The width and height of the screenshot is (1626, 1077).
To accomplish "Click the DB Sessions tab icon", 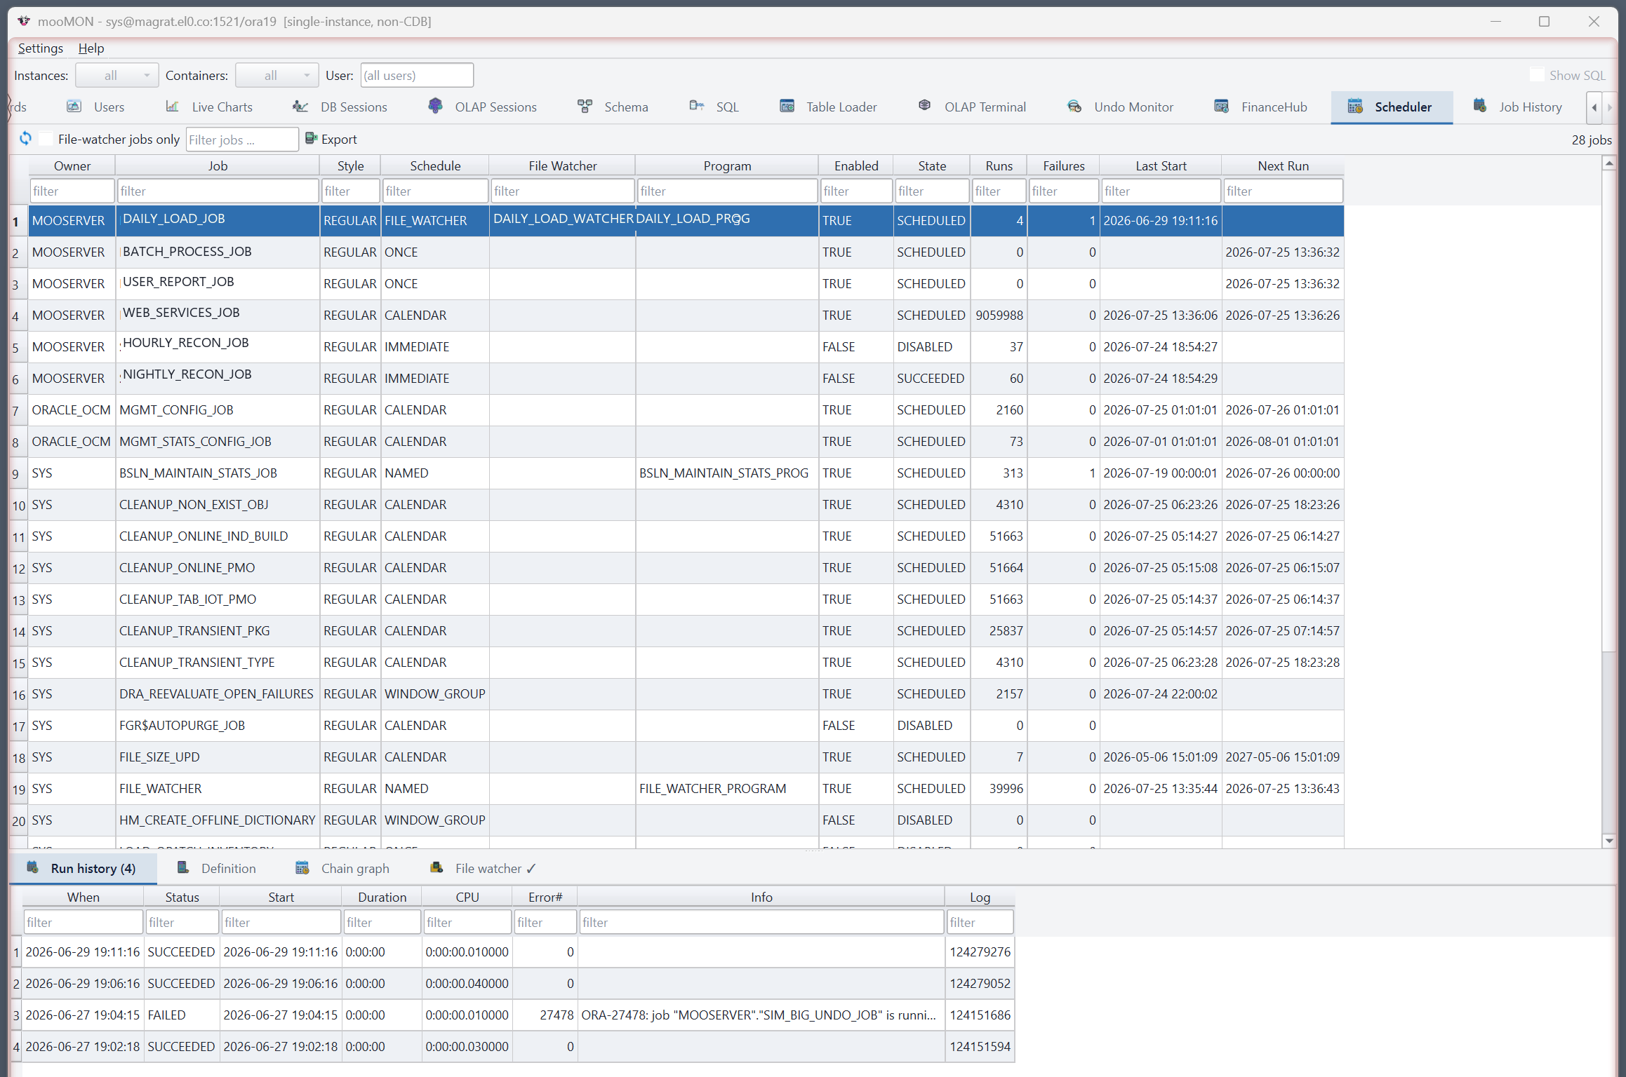I will click(300, 107).
